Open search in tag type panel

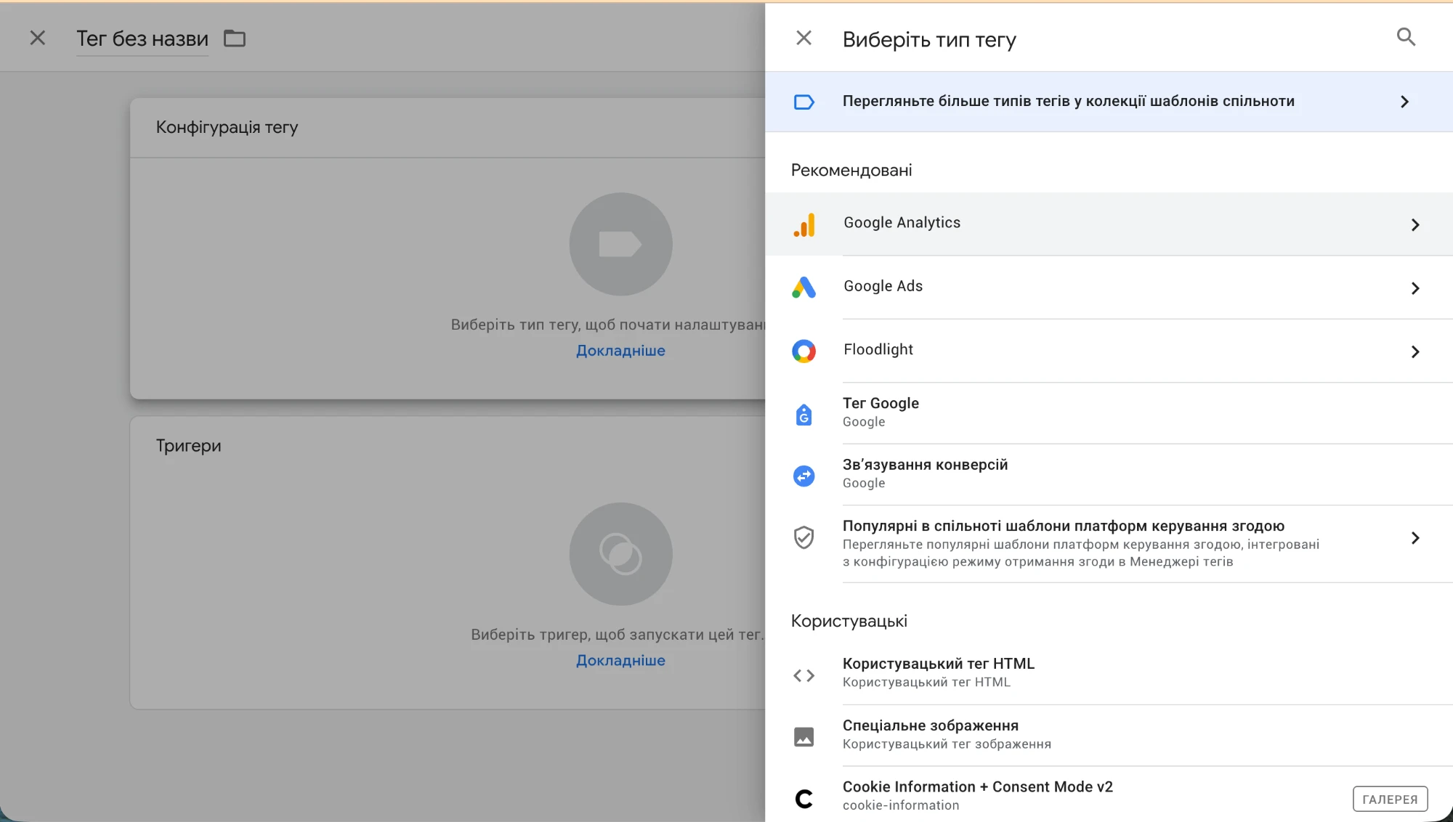click(x=1406, y=37)
